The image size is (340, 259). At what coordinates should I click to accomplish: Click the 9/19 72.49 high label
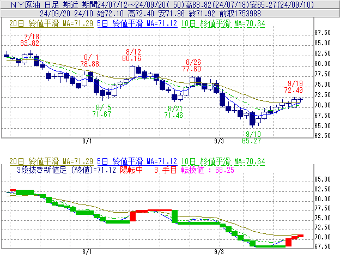[294, 87]
